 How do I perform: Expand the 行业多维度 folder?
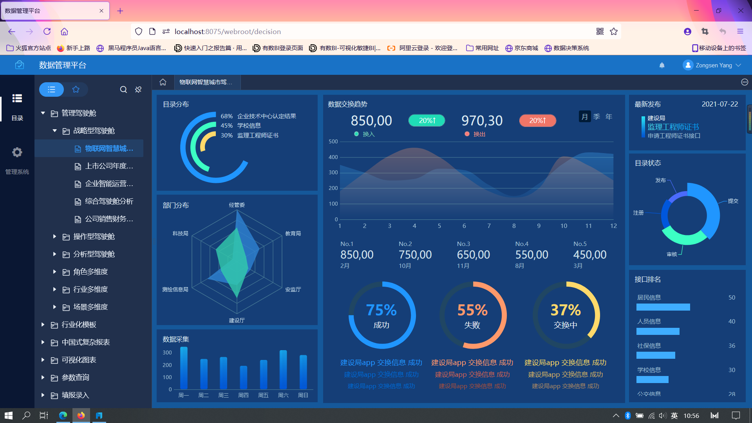pos(55,289)
